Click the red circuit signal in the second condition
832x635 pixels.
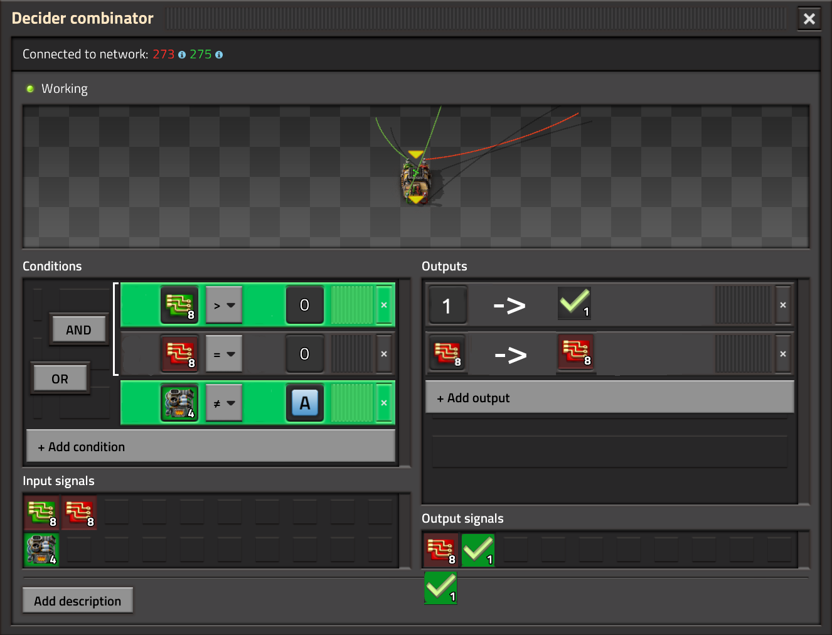pyautogui.click(x=179, y=354)
